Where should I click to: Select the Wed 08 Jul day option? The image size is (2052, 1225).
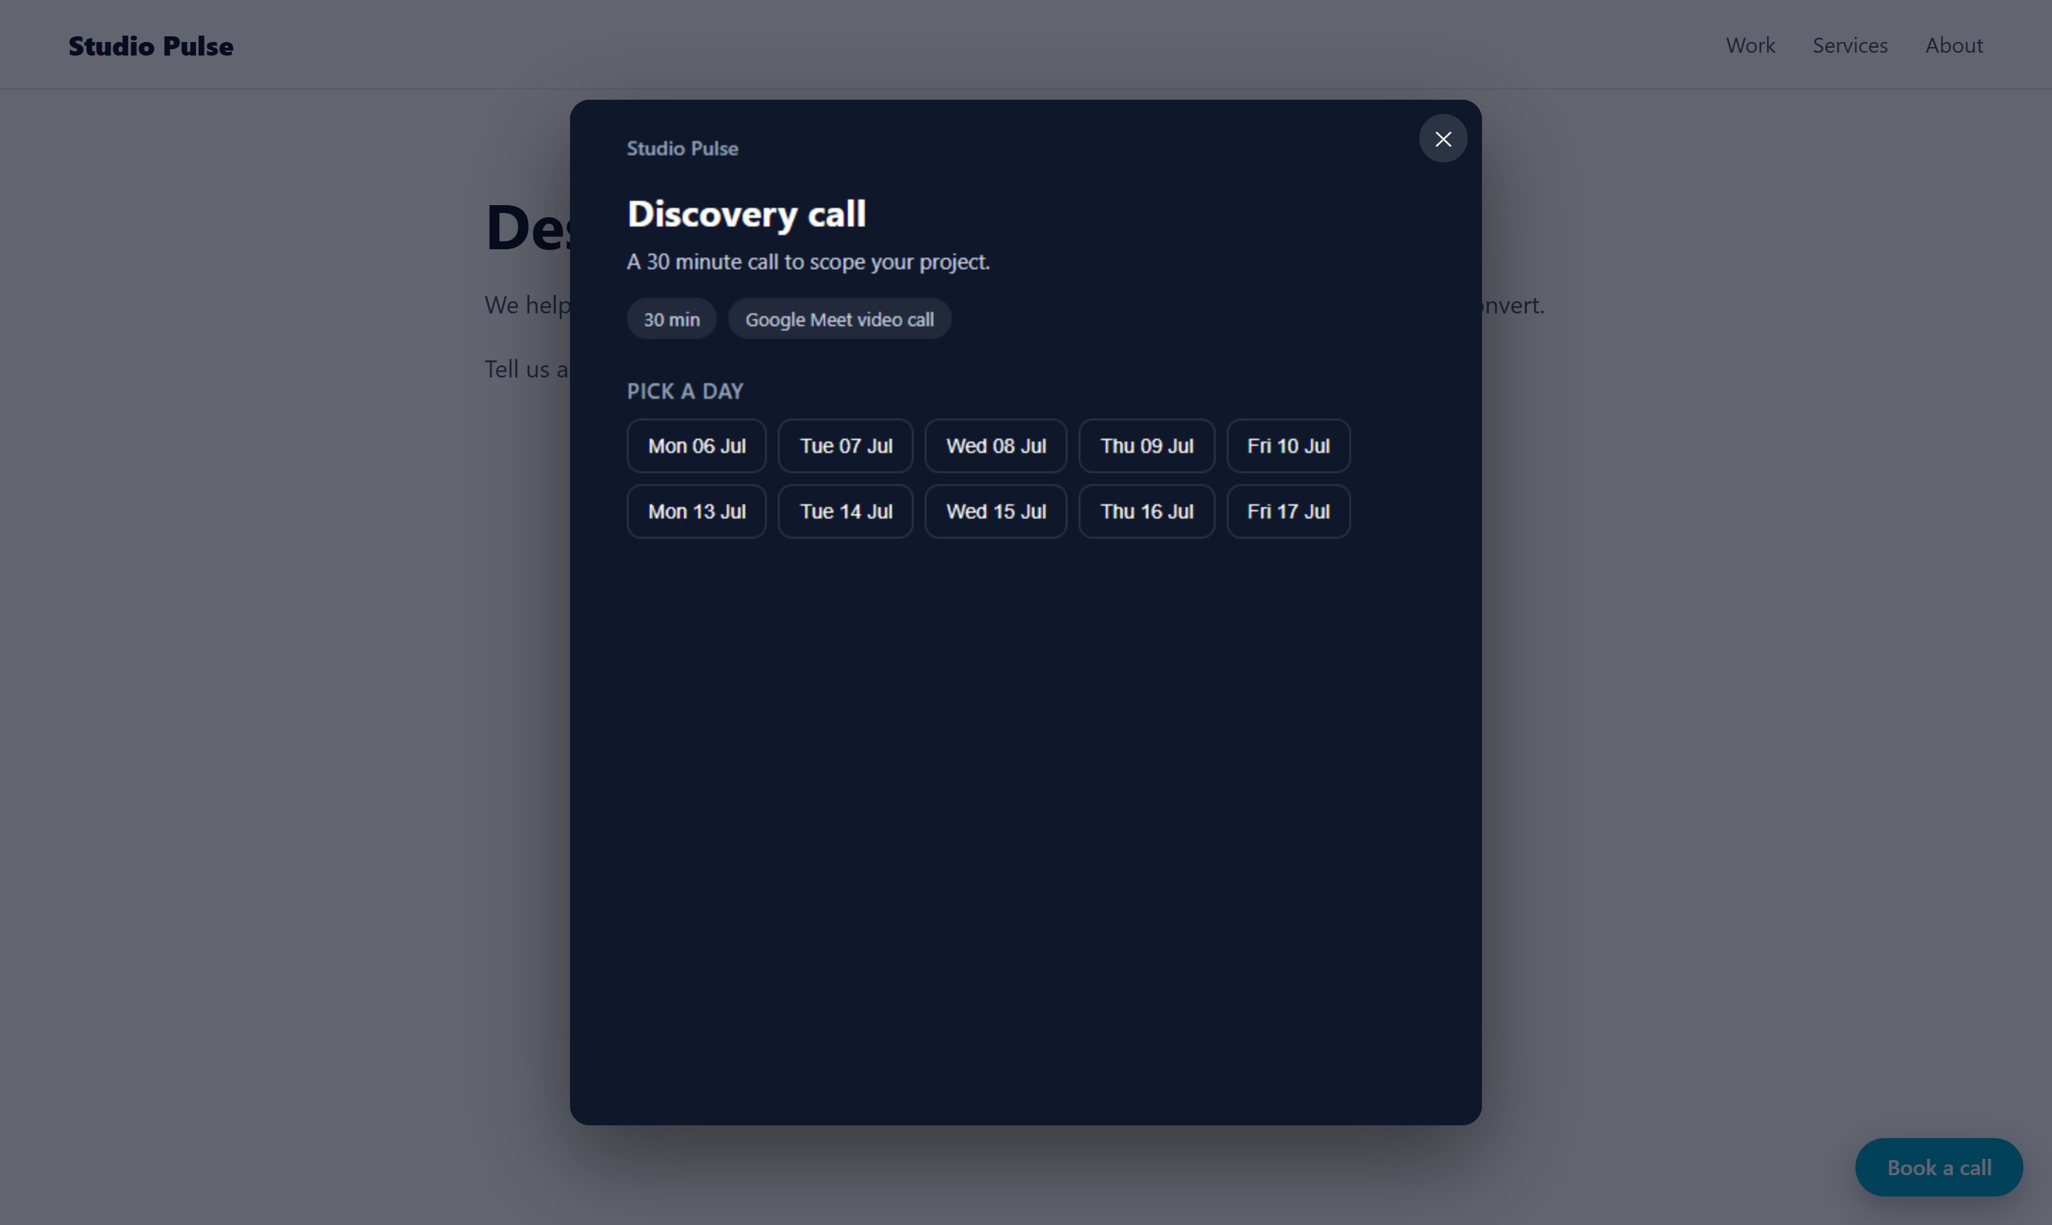(x=996, y=446)
